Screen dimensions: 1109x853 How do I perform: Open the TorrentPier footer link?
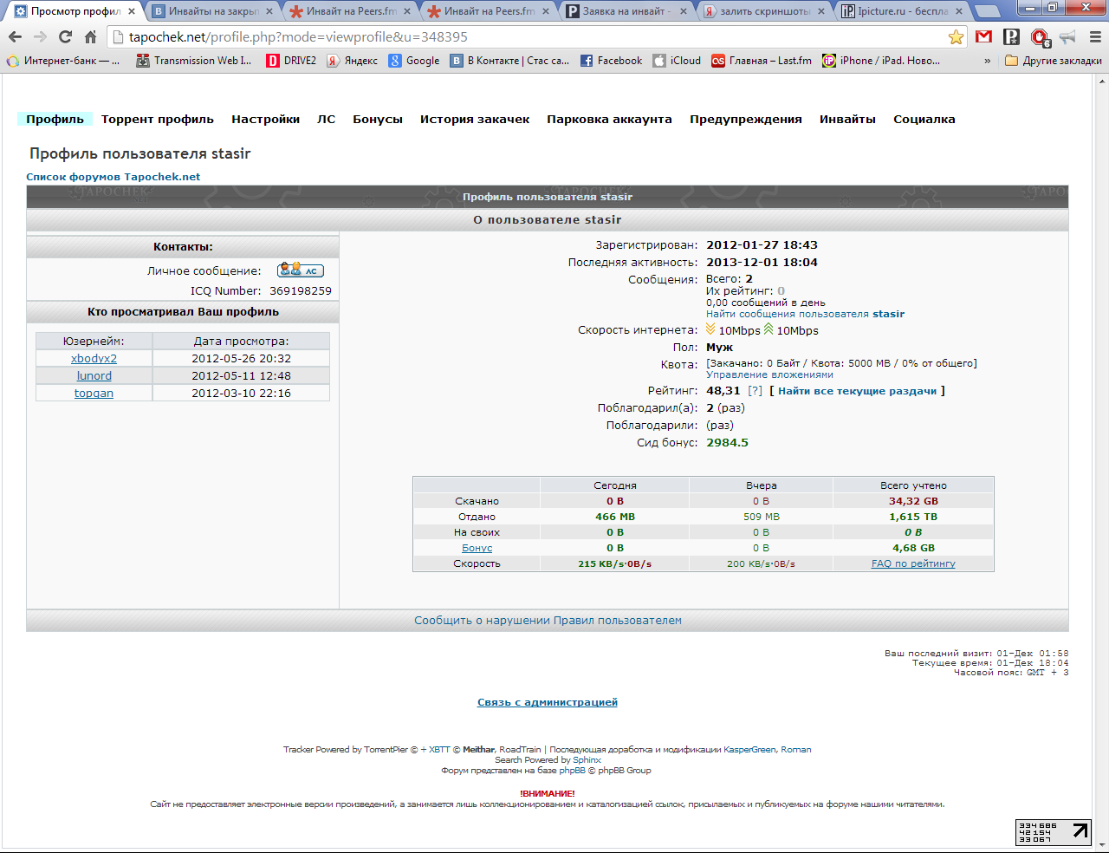pos(386,750)
